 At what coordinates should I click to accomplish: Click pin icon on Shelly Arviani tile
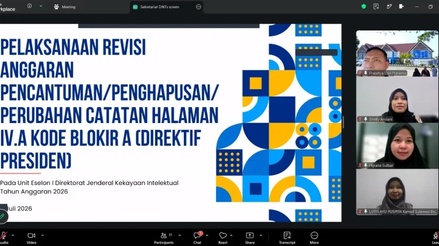coord(365,119)
